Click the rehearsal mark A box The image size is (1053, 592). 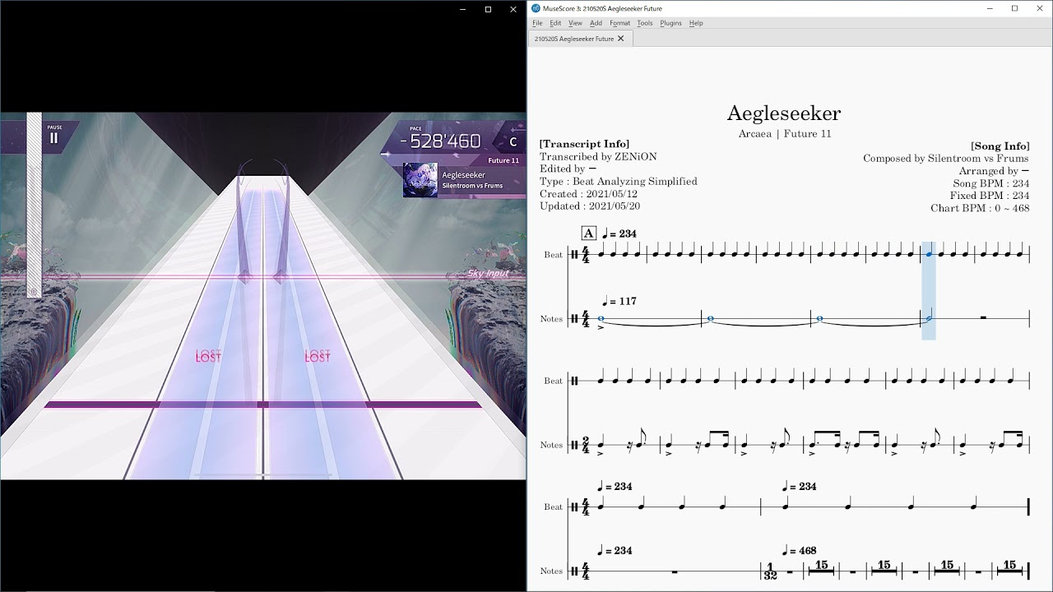pos(588,234)
